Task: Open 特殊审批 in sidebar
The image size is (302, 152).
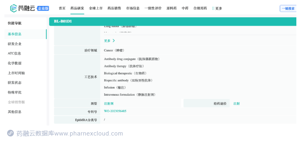Action: coord(15,92)
